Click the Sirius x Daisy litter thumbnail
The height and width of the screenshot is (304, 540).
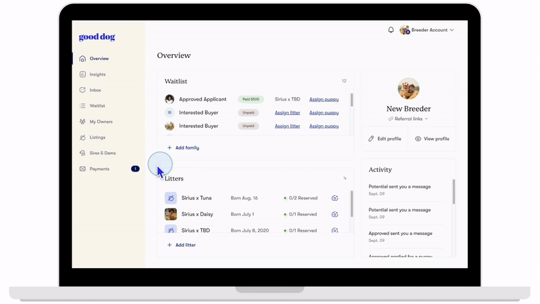click(171, 214)
